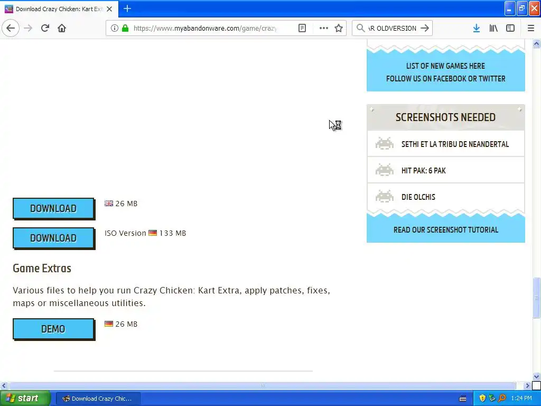Click the invader icon beside Sethi
This screenshot has width=541, height=406.
(385, 143)
